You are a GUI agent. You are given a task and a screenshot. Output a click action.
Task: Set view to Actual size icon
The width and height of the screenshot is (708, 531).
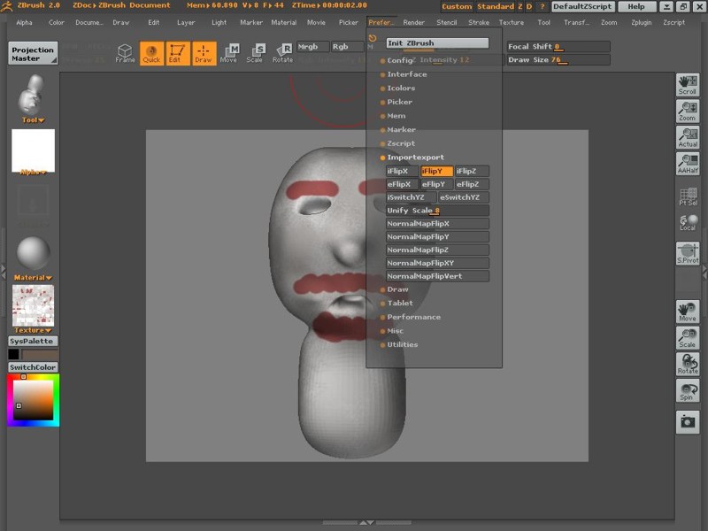click(688, 137)
